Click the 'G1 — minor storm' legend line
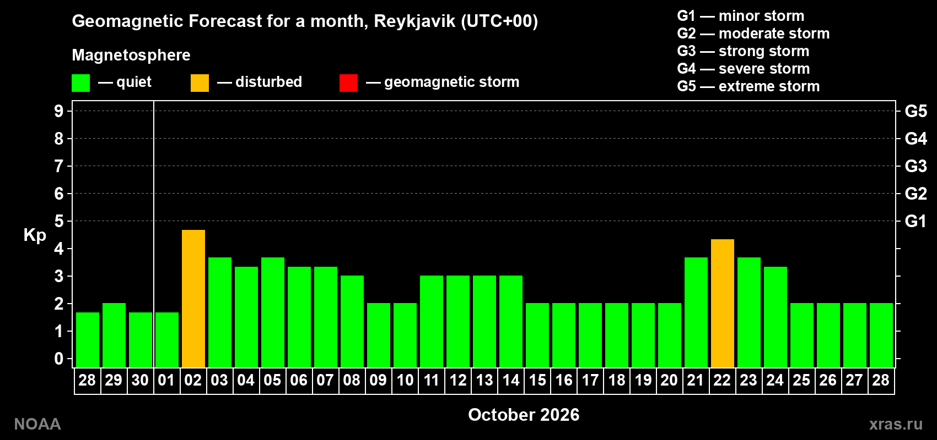The image size is (937, 440). (x=741, y=16)
